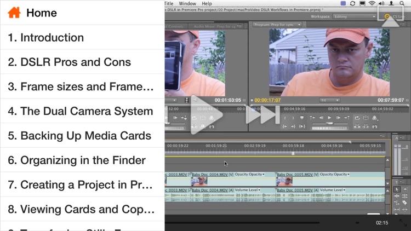Image resolution: width=411 pixels, height=231 pixels.
Task: Export frame from Source monitor camera icon
Action: 212,127
